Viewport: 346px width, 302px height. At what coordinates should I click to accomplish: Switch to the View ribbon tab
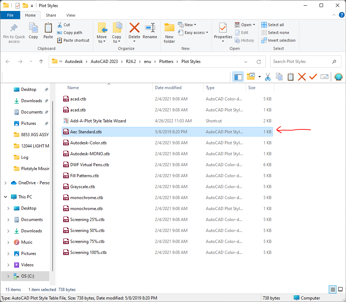pos(71,15)
